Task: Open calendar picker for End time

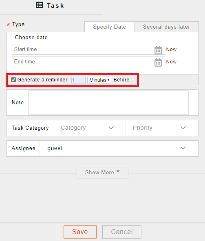Action: 158,62
